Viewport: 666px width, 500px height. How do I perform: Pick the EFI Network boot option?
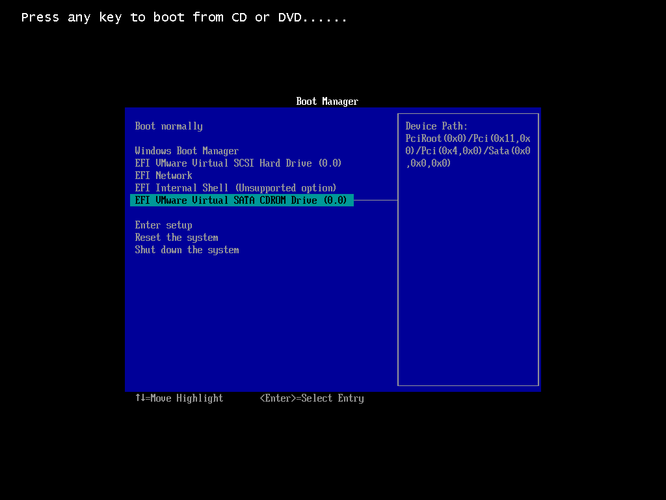[x=163, y=176]
